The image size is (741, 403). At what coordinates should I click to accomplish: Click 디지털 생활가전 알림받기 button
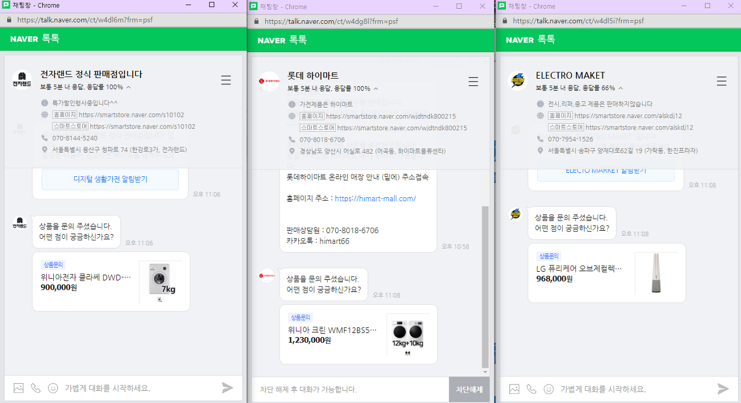(110, 179)
